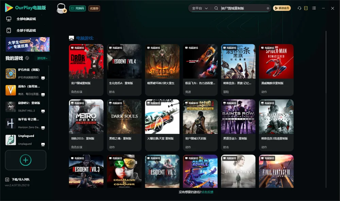Open the 黑道圣徒3: 重制版 game card
This screenshot has width=340, height=201.
click(238, 125)
